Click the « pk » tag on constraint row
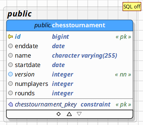Image resolution: width=143 pixels, height=125 pixels. click(x=123, y=104)
